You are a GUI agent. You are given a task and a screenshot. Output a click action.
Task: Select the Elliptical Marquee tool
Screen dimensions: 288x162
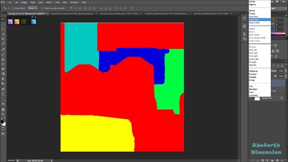(3, 24)
